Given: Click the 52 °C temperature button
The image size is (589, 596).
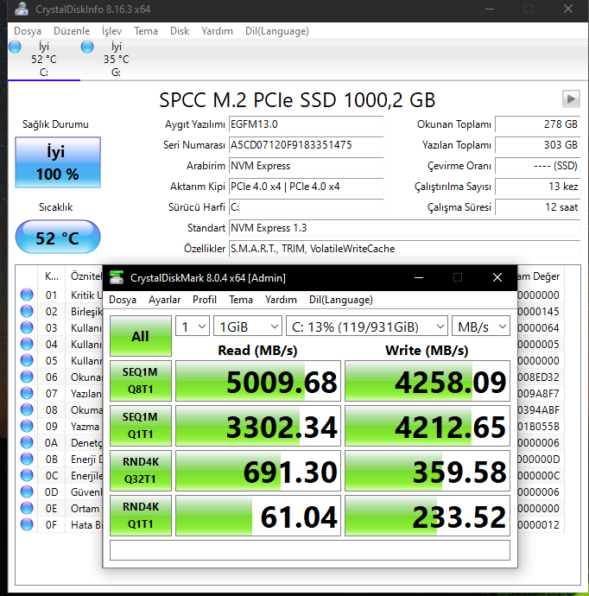Looking at the screenshot, I should click(x=58, y=237).
